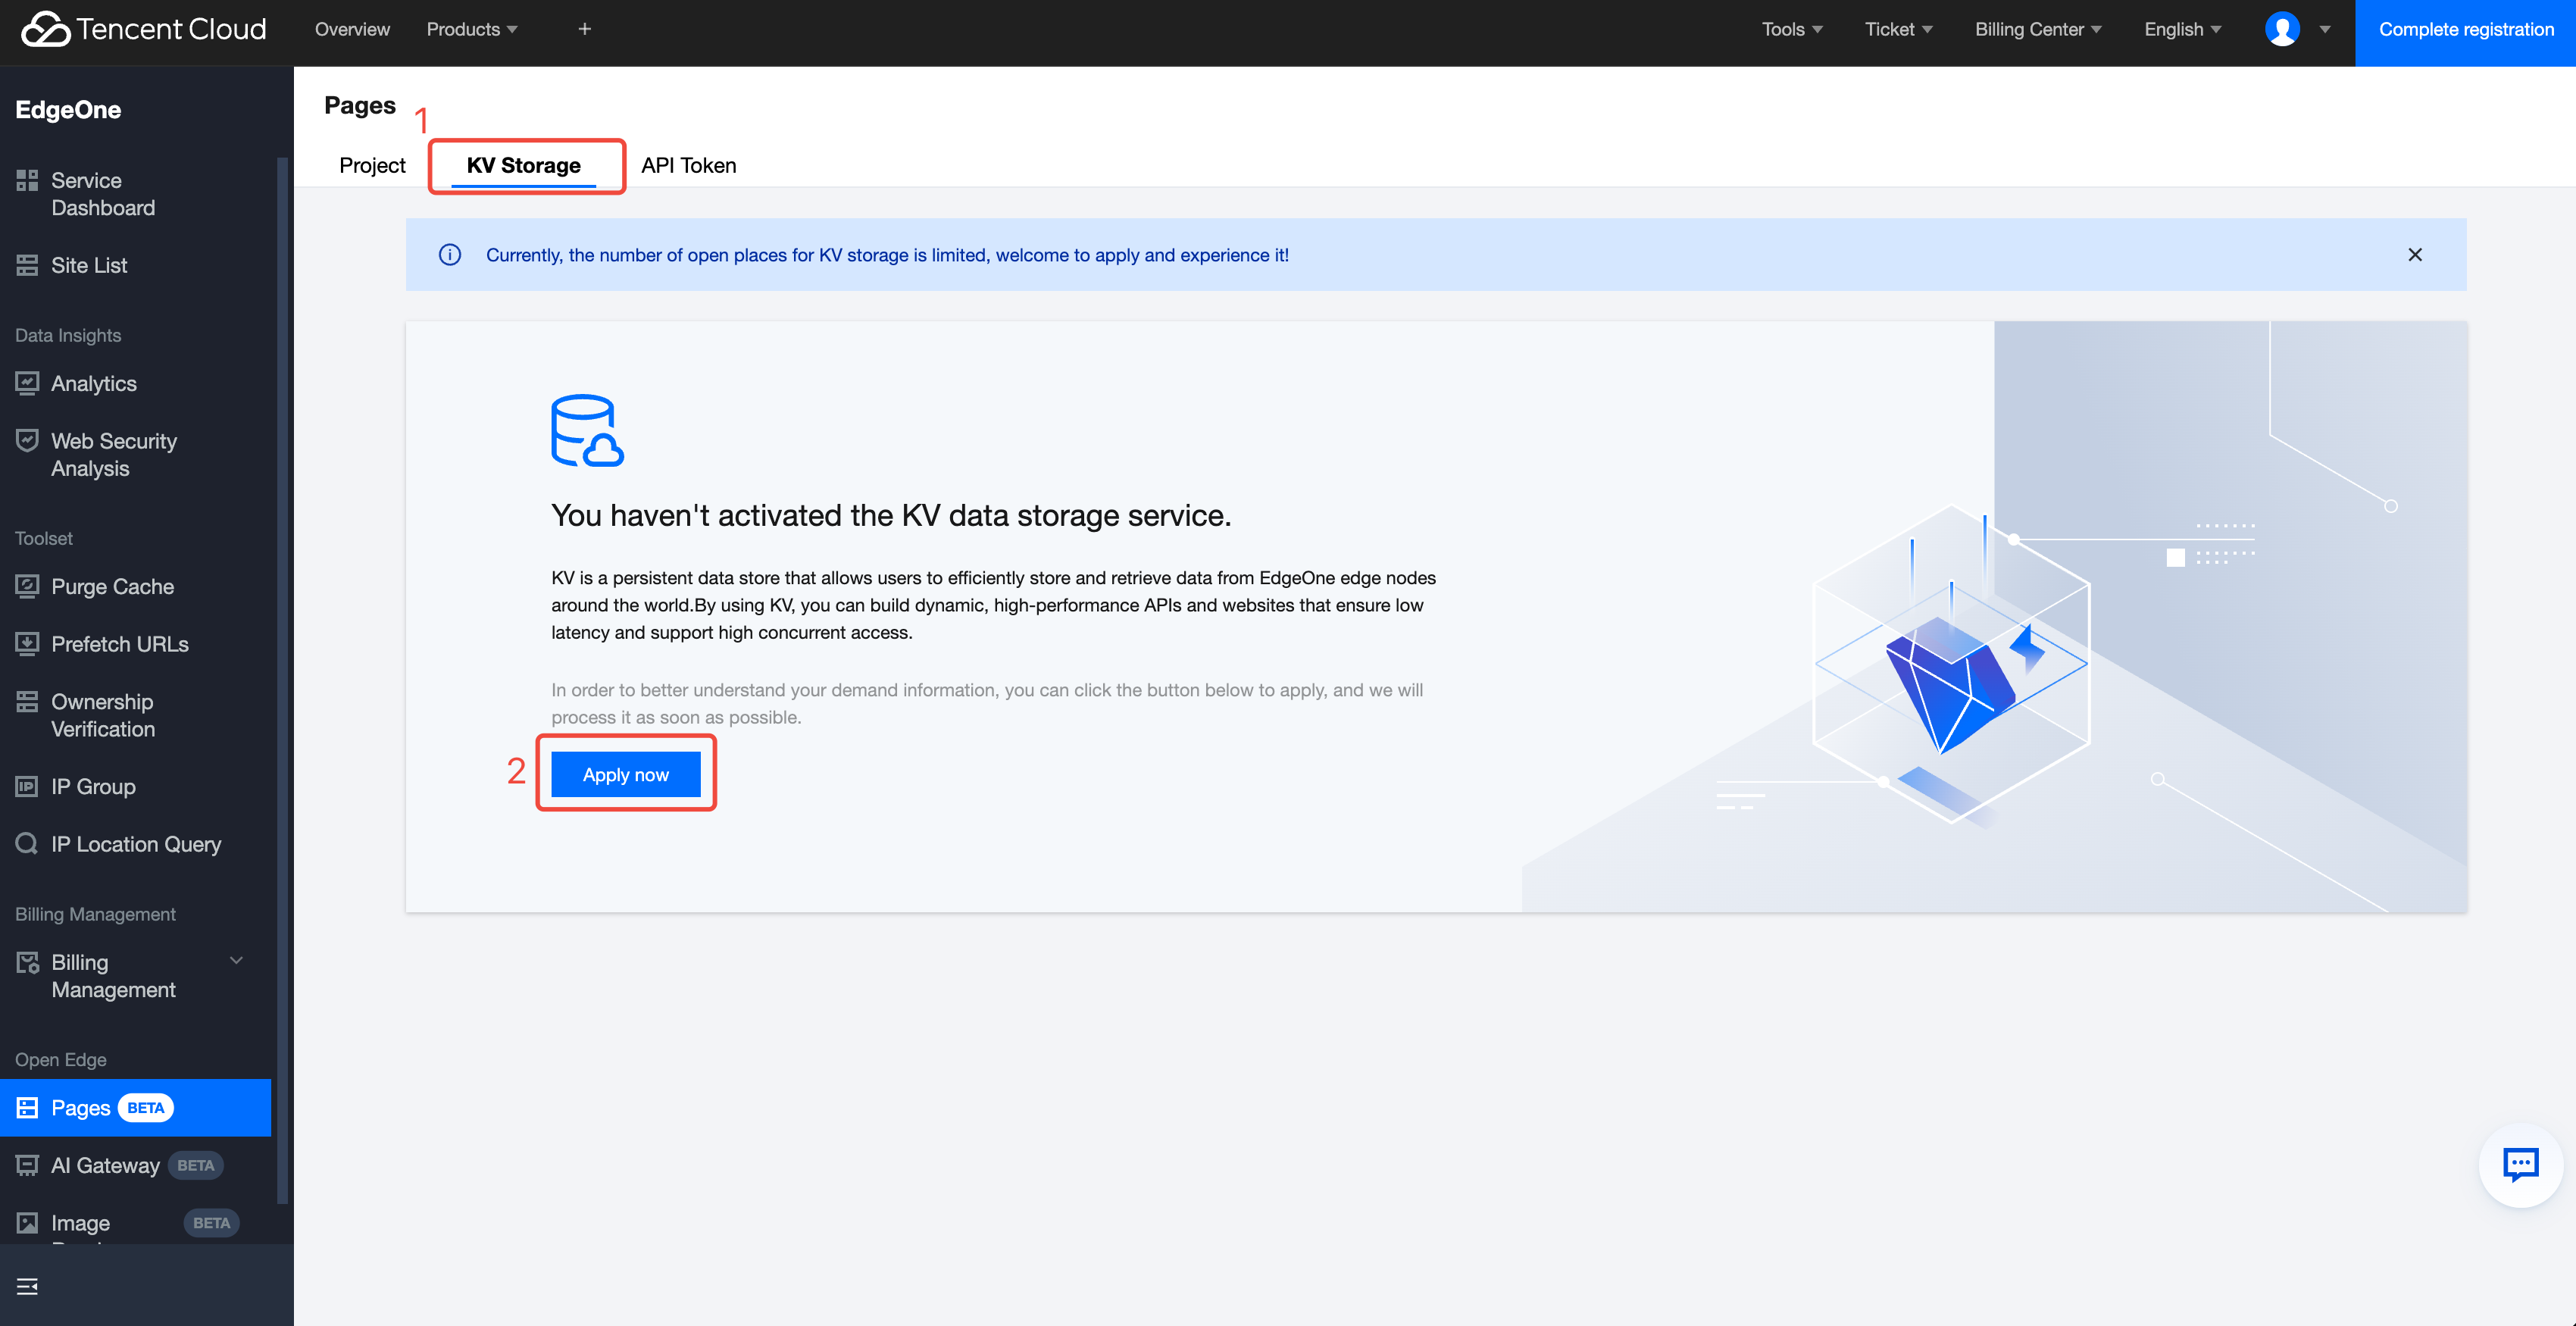Image resolution: width=2576 pixels, height=1326 pixels.
Task: Dismiss the KV storage notice banner
Action: click(x=2415, y=255)
